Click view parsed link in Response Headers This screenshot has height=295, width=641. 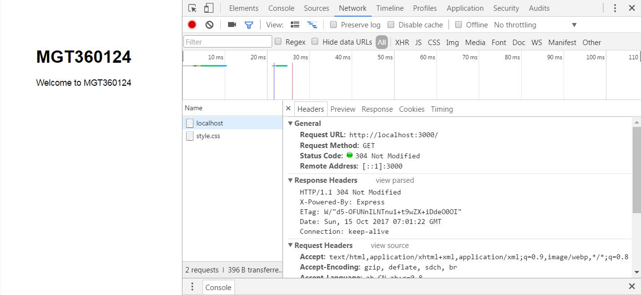[395, 180]
